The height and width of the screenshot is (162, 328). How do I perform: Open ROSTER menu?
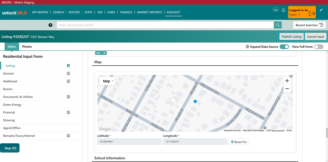click(x=74, y=12)
